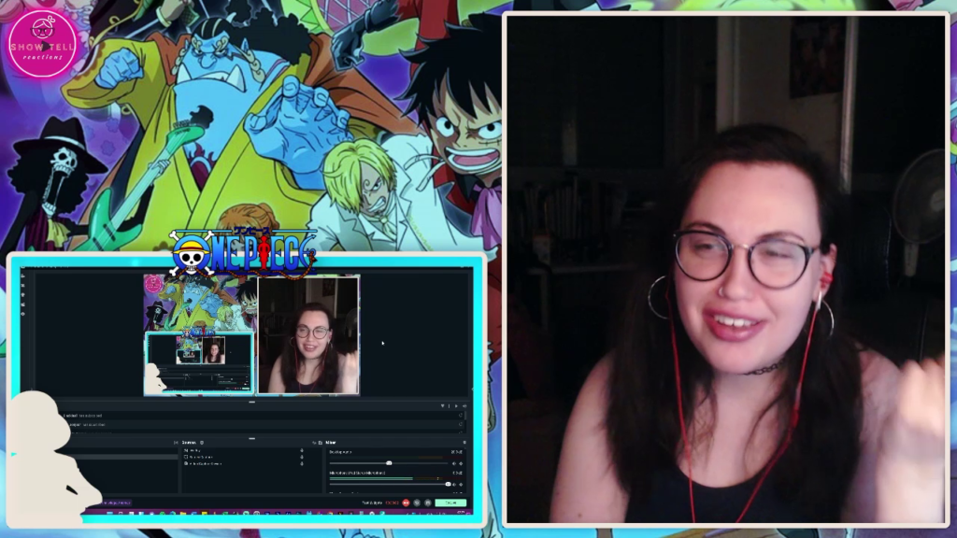This screenshot has height=538, width=957.
Task: Mute the Microphone speaker icon in Mixer
Action: pyautogui.click(x=453, y=485)
